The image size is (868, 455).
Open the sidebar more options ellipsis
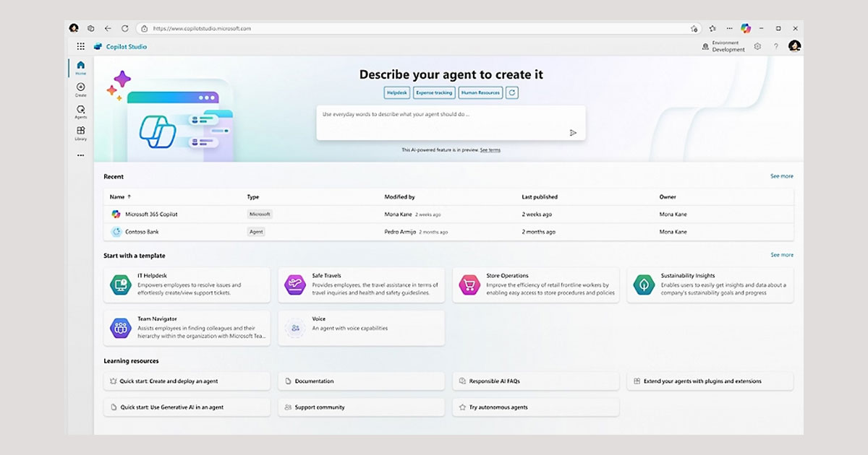click(x=80, y=155)
